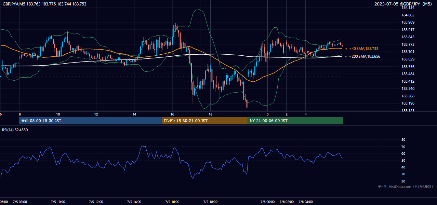Click RSI scale value 30
Image resolution: width=437 pixels, height=205 pixels.
403,174
